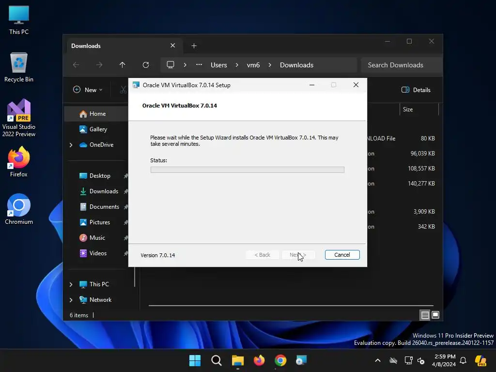Expand chevron after Users in breadcrumb
This screenshot has width=496, height=372.
click(x=236, y=65)
